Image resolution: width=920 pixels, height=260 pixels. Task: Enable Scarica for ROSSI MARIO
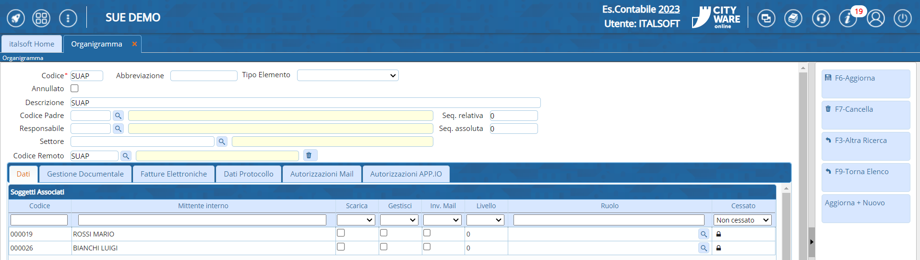pyautogui.click(x=341, y=233)
